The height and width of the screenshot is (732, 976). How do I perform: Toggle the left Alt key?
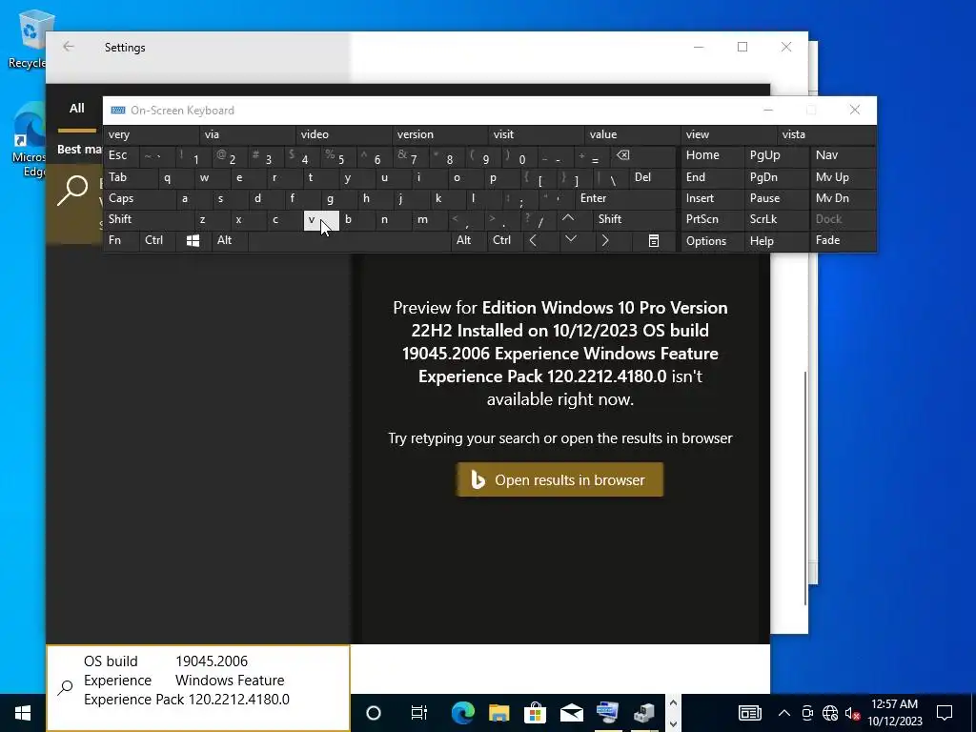[x=229, y=240]
